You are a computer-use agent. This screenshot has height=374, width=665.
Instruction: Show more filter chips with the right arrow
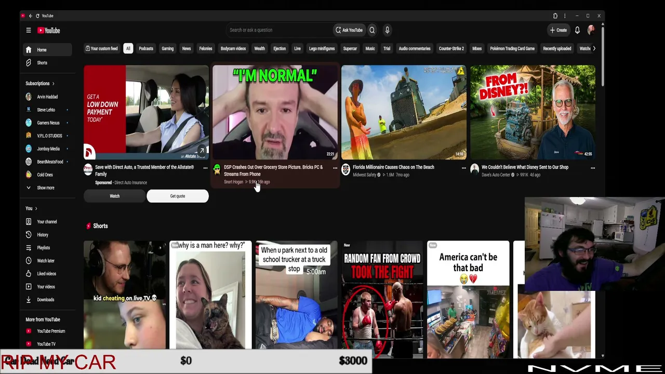tap(594, 48)
